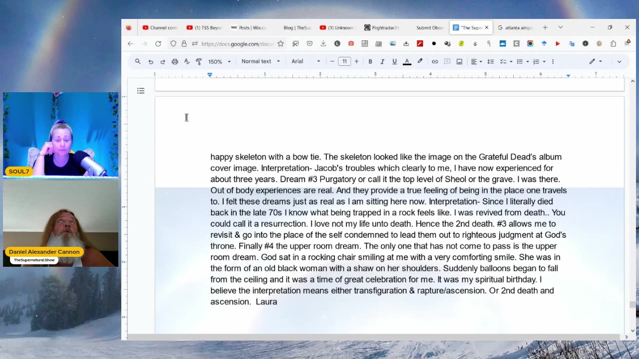Undo the last edit
Image resolution: width=639 pixels, height=359 pixels.
click(151, 61)
